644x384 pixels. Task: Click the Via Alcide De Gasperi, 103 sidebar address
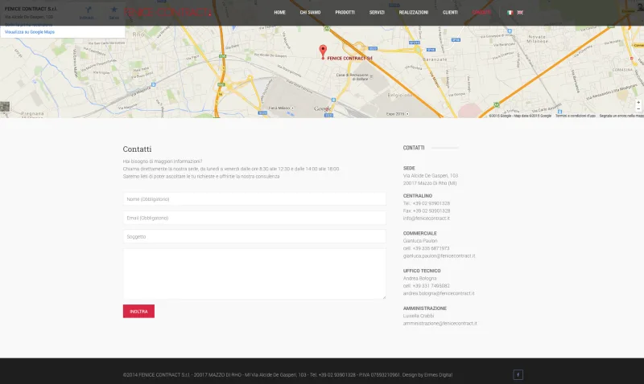tap(431, 175)
